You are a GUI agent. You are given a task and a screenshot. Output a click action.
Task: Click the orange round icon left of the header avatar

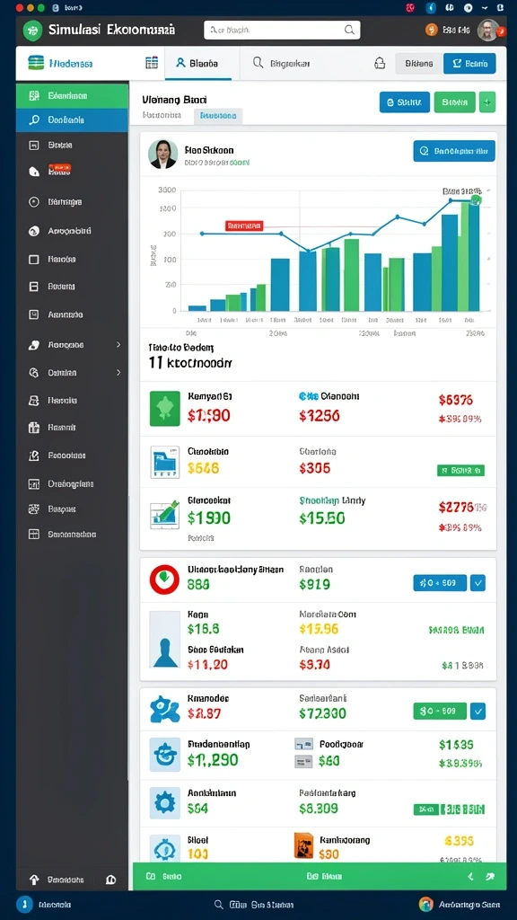pyautogui.click(x=432, y=30)
